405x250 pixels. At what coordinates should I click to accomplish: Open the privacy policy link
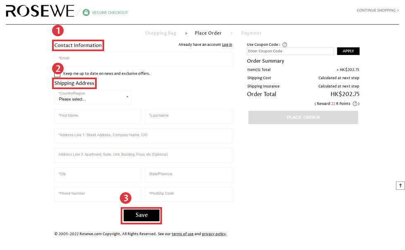click(214, 234)
